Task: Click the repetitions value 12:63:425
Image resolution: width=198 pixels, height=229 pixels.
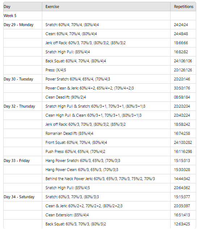Action: coord(182,224)
